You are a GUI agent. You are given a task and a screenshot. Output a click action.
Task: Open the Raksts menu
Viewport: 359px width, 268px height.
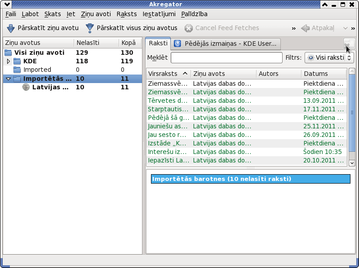[x=127, y=14]
